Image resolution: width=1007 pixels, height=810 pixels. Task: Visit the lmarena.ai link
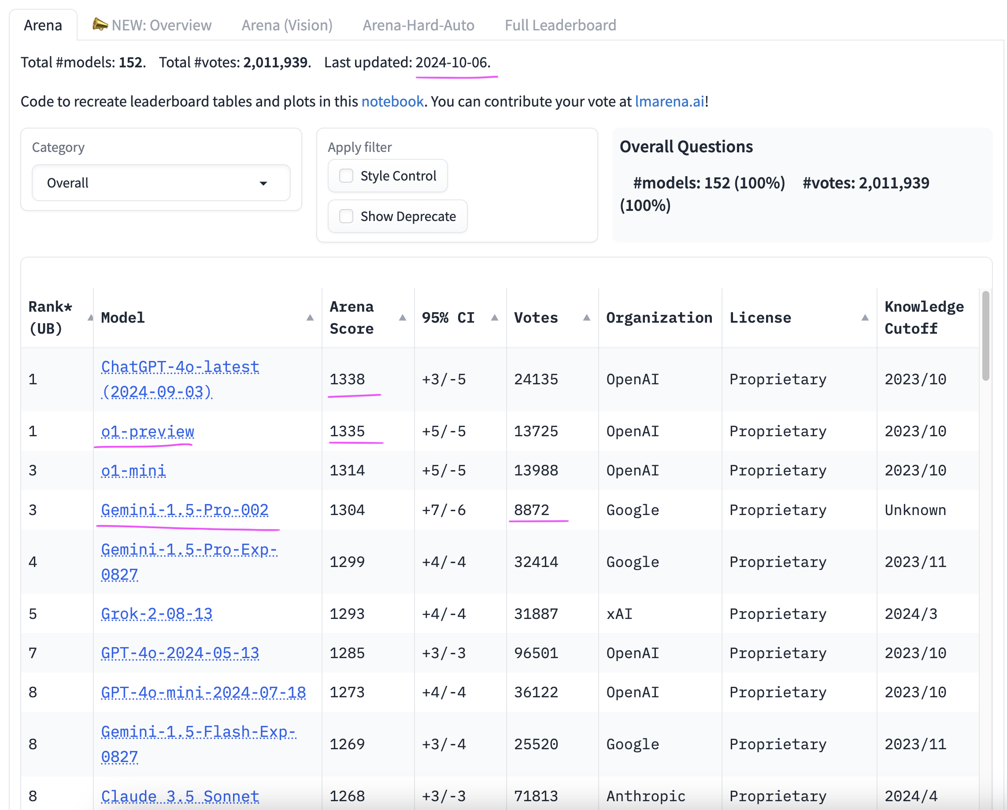pos(669,101)
